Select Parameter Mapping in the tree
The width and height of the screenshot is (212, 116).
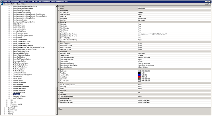[16, 104]
